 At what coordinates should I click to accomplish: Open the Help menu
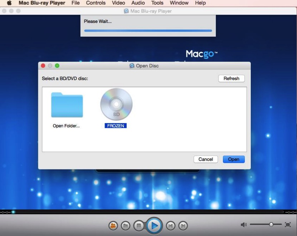[x=200, y=3]
